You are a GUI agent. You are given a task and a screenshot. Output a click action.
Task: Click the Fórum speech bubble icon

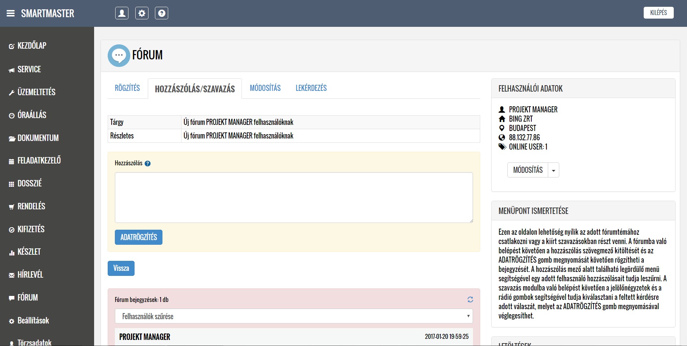119,55
